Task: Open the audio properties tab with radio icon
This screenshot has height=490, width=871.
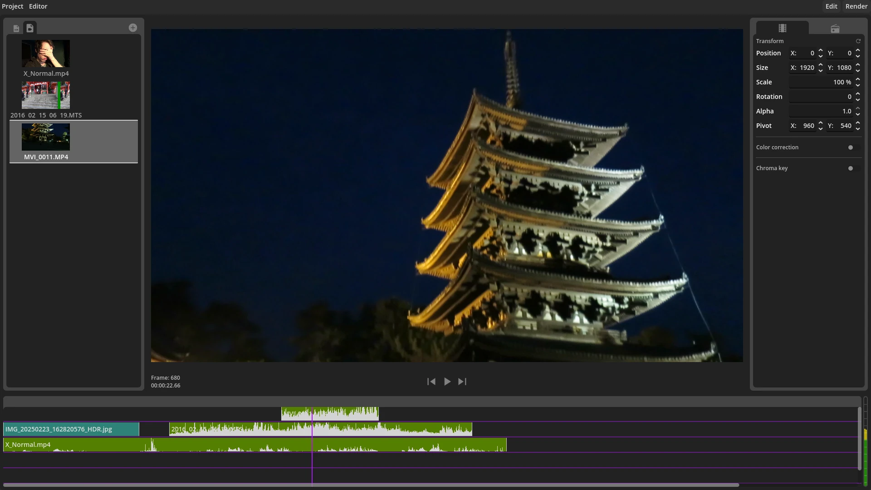Action: pyautogui.click(x=835, y=28)
